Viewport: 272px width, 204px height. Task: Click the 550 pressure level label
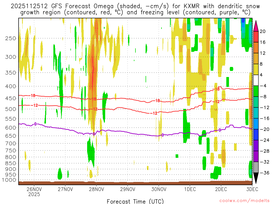coord(11,119)
